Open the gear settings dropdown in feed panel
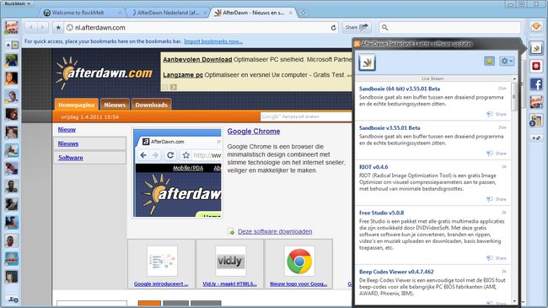The height and width of the screenshot is (308, 548). coord(507,62)
